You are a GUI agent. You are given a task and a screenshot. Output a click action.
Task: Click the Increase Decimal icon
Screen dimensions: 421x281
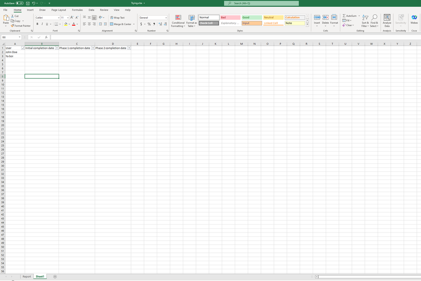tap(160, 24)
